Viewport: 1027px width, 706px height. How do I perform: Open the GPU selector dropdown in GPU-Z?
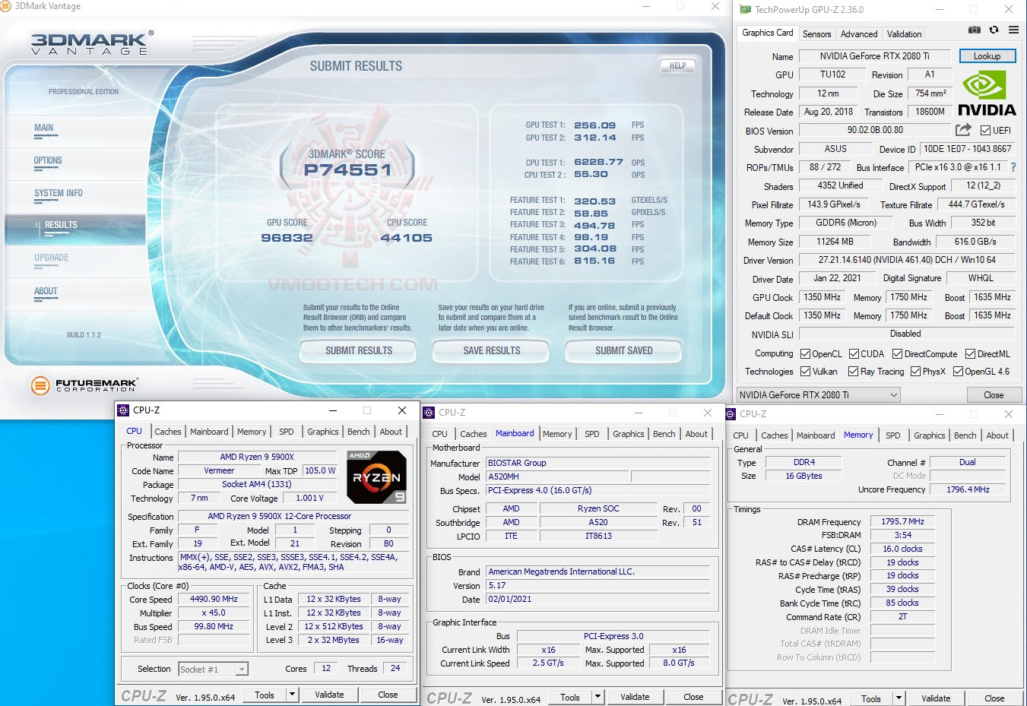click(819, 395)
